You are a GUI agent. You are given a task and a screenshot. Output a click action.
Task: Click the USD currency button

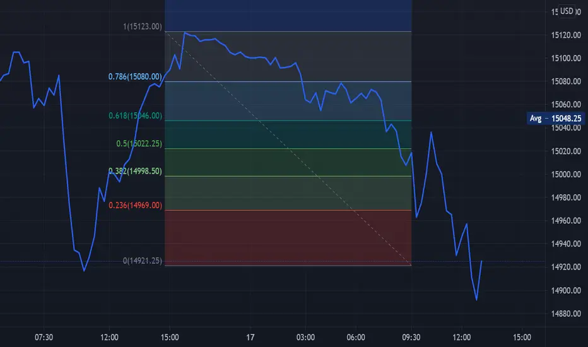[567, 11]
